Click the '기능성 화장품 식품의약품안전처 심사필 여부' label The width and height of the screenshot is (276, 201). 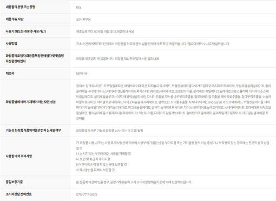coord(34,130)
